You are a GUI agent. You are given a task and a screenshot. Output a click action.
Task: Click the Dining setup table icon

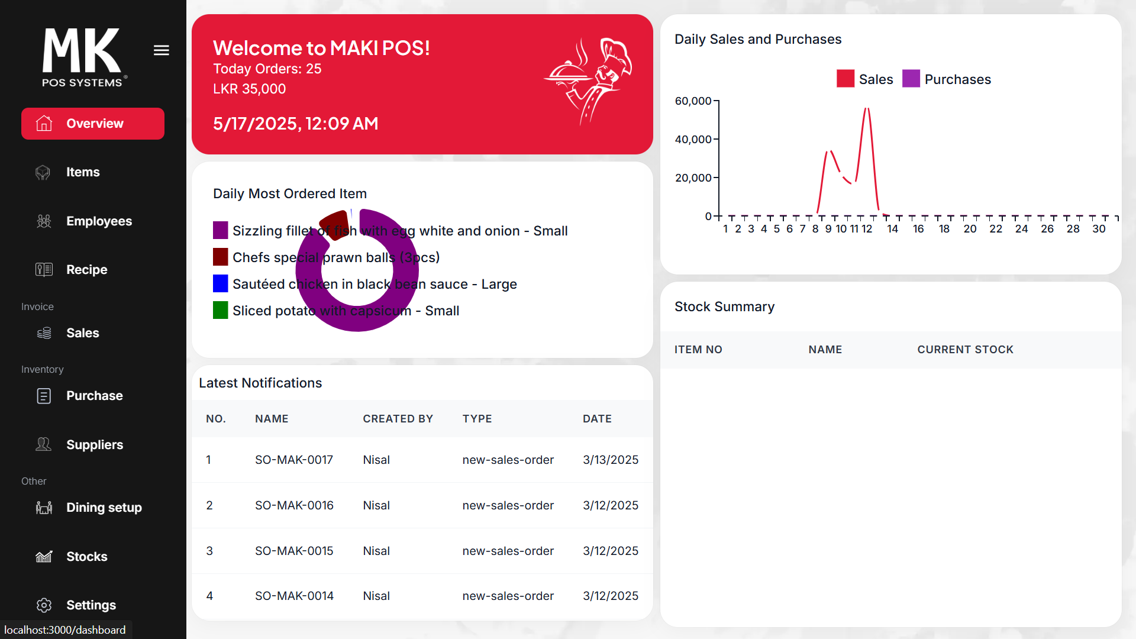click(x=44, y=508)
